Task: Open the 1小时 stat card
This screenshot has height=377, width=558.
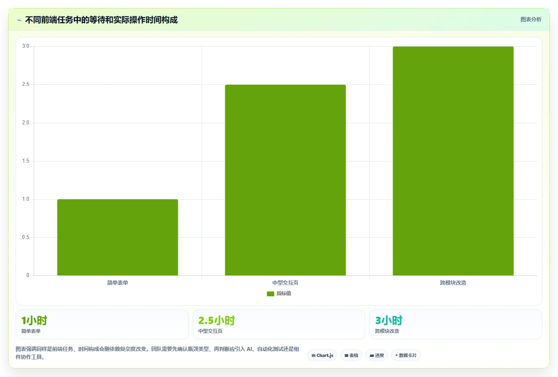Action: click(x=102, y=324)
